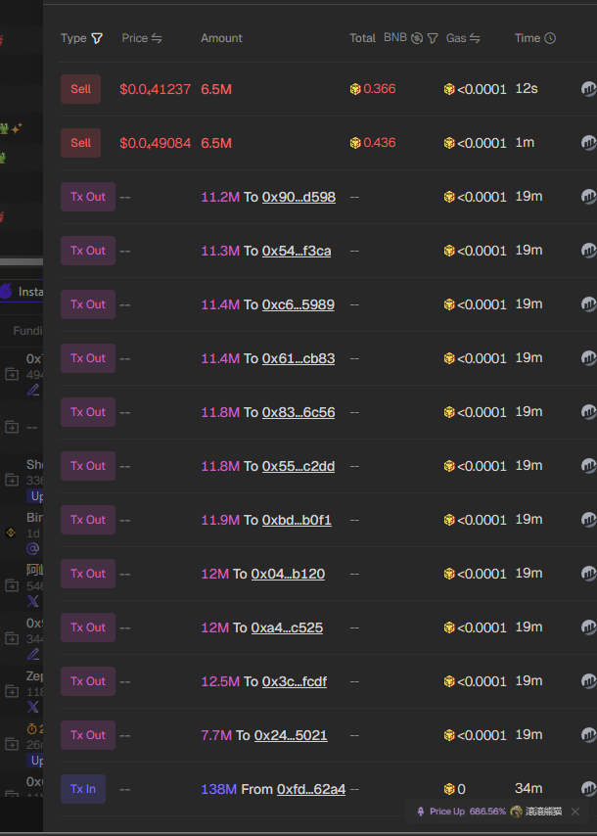
Task: Open chart icon on the 0xfd...62a4 Tx In row
Action: [588, 789]
